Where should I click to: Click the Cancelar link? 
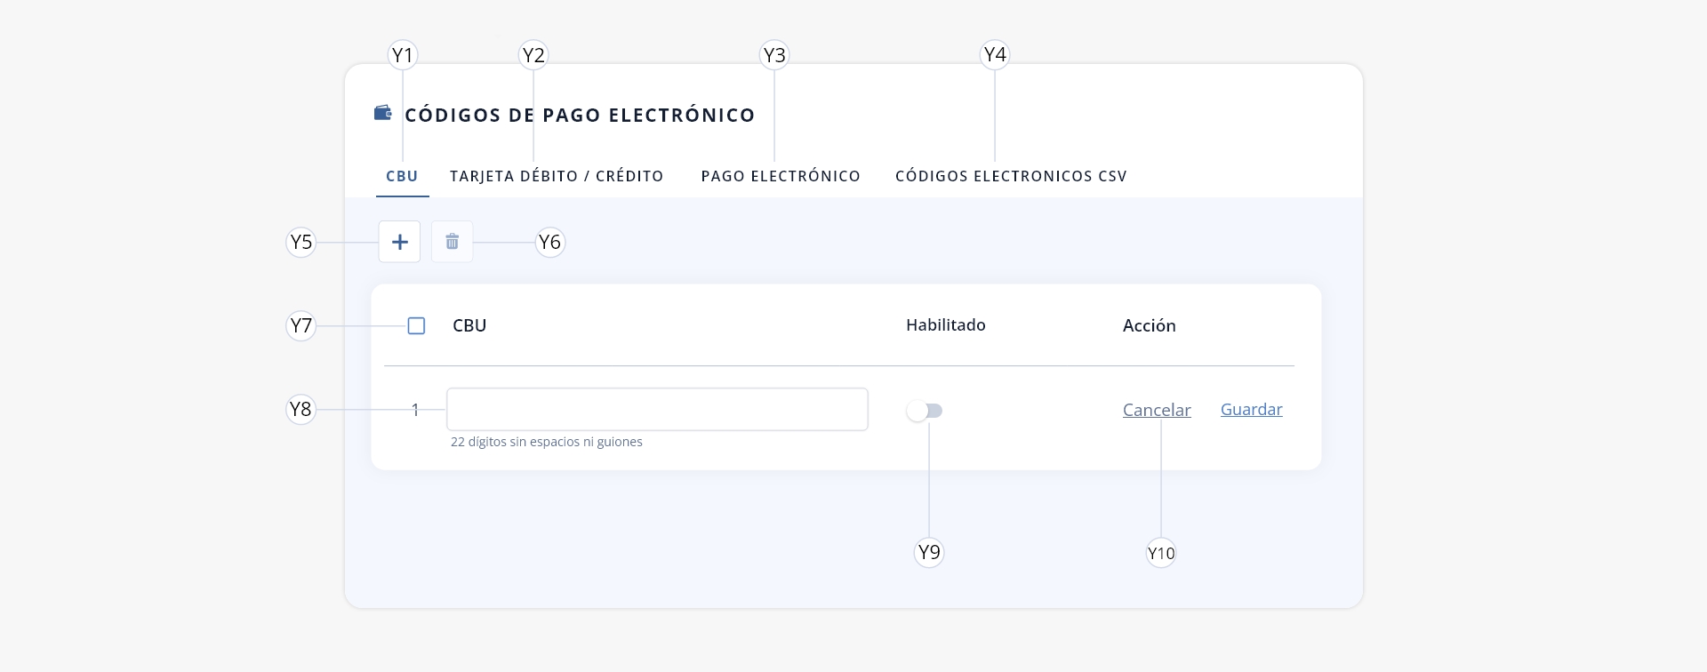(x=1157, y=410)
